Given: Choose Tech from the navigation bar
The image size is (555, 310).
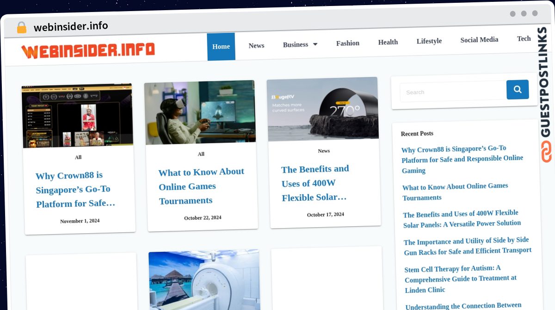Looking at the screenshot, I should pyautogui.click(x=524, y=38).
